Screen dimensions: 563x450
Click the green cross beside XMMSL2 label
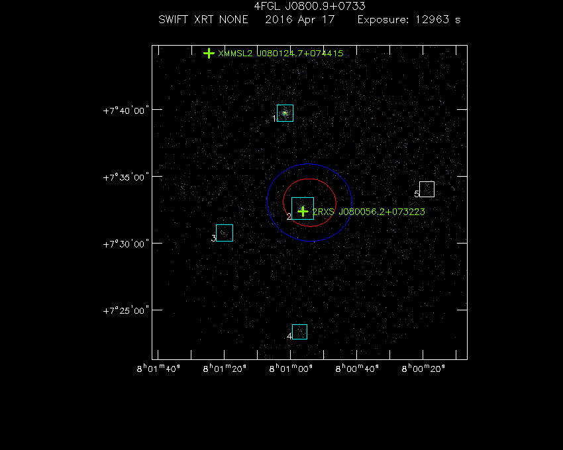click(209, 54)
